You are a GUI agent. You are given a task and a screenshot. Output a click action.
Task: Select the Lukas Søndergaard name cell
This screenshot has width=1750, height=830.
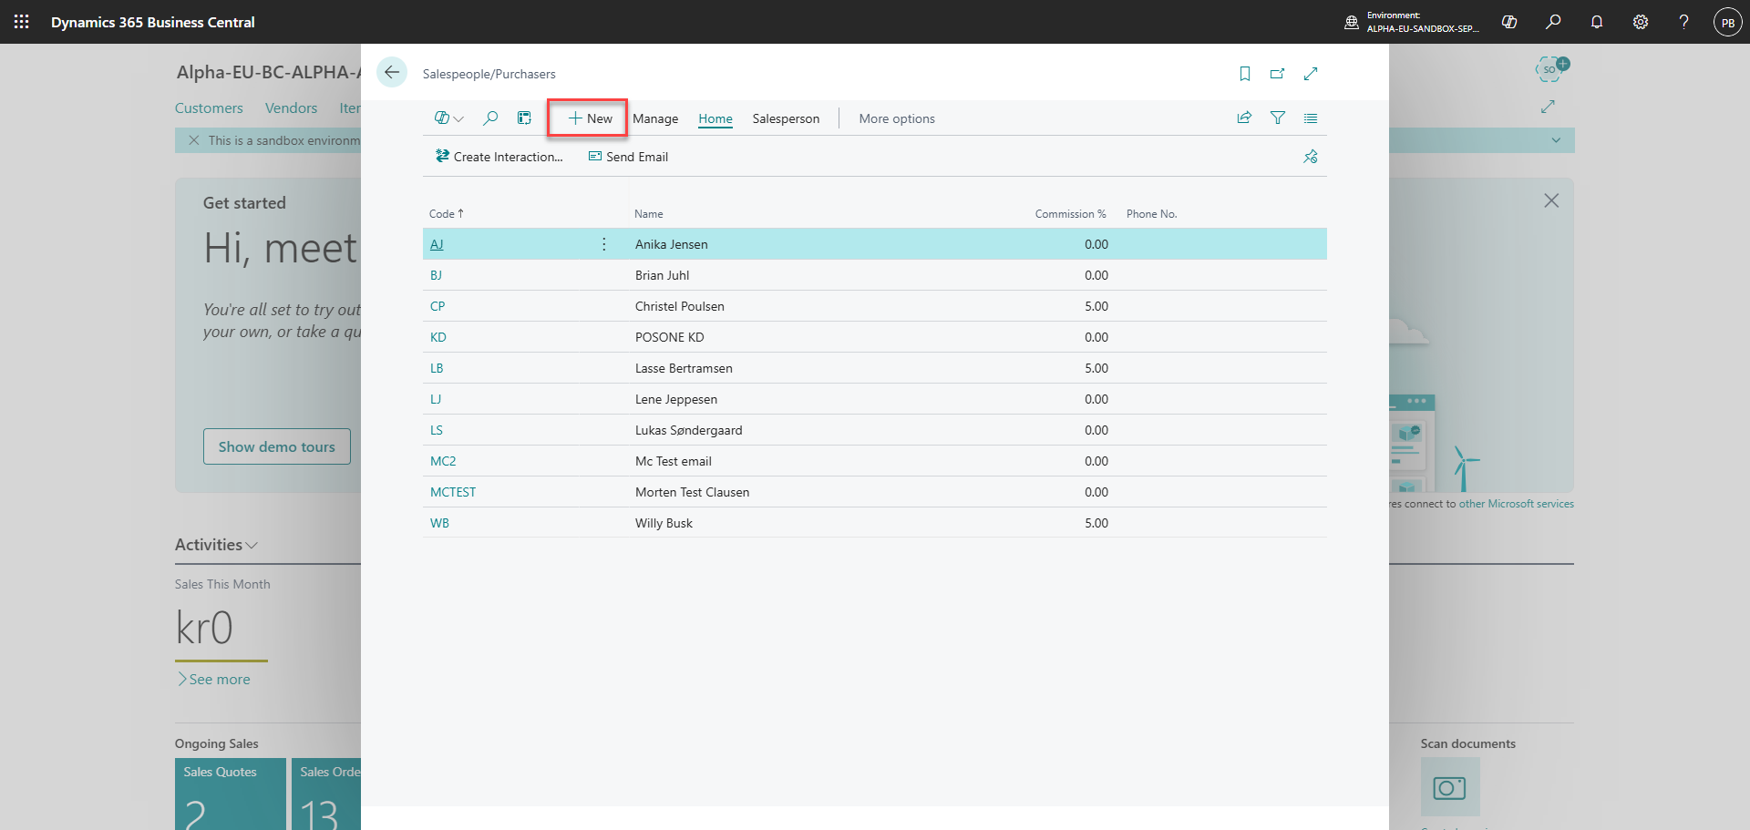point(689,430)
